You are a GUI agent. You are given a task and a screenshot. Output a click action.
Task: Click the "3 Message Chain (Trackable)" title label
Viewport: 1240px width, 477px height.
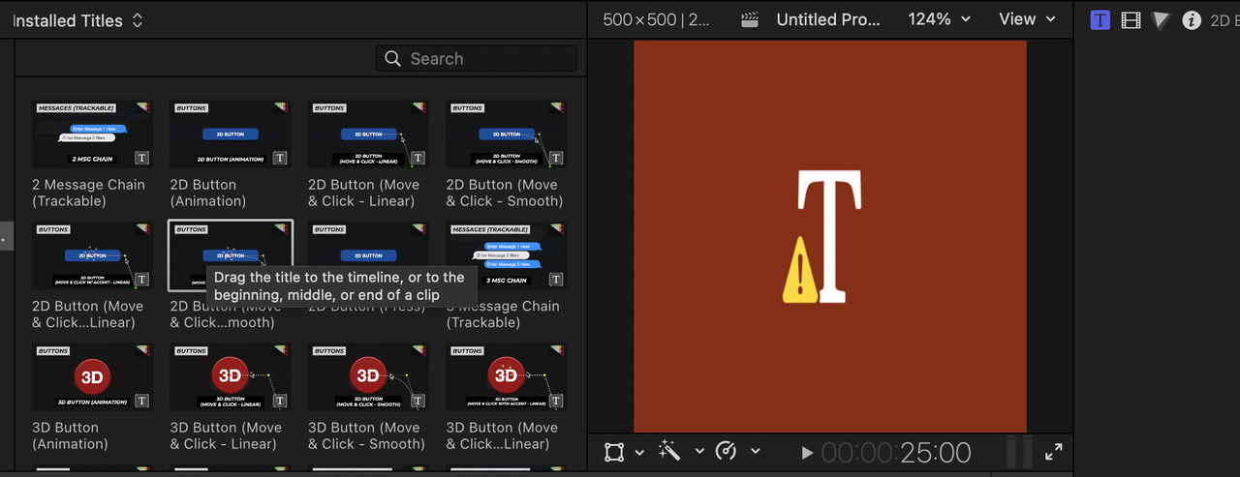(x=505, y=313)
